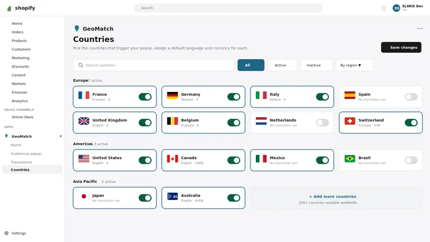Click the Brazil flag icon
The image size is (430, 242).
pos(350,159)
